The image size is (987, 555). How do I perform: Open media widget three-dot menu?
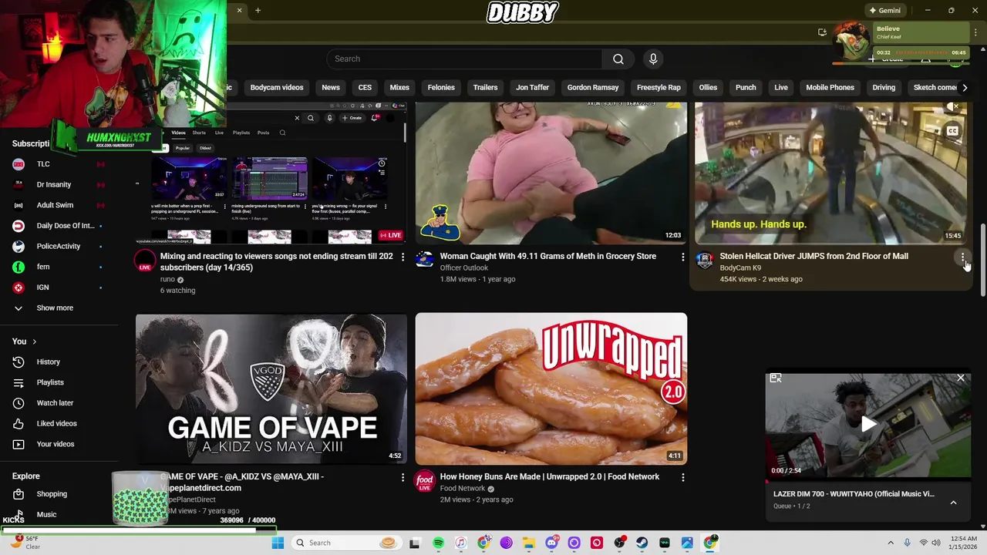(976, 32)
